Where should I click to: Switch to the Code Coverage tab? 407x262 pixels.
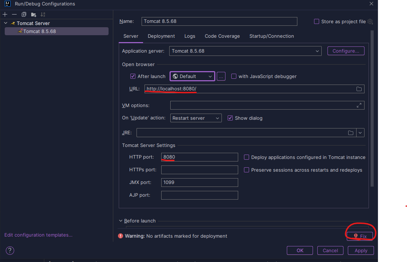pyautogui.click(x=222, y=36)
